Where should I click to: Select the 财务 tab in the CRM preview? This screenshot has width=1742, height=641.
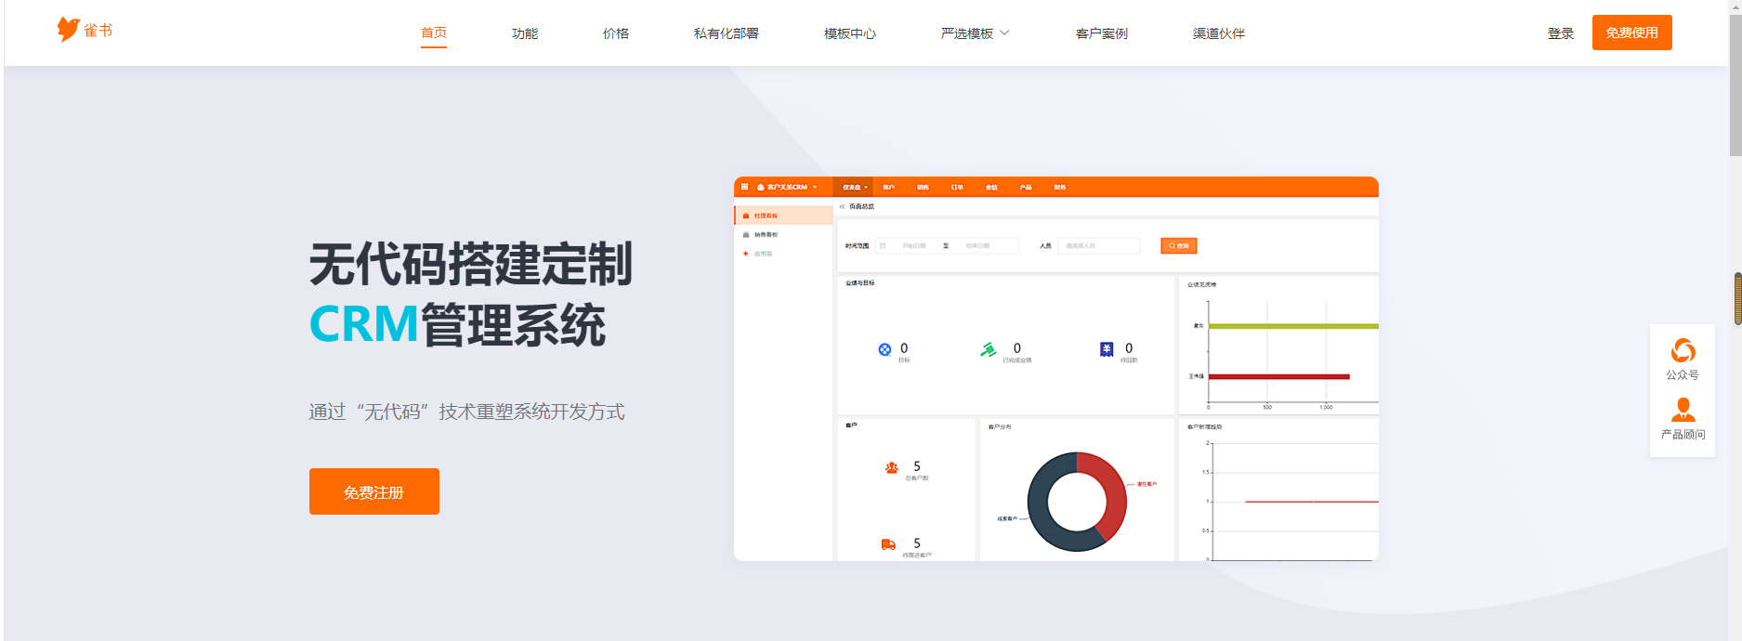click(1060, 187)
